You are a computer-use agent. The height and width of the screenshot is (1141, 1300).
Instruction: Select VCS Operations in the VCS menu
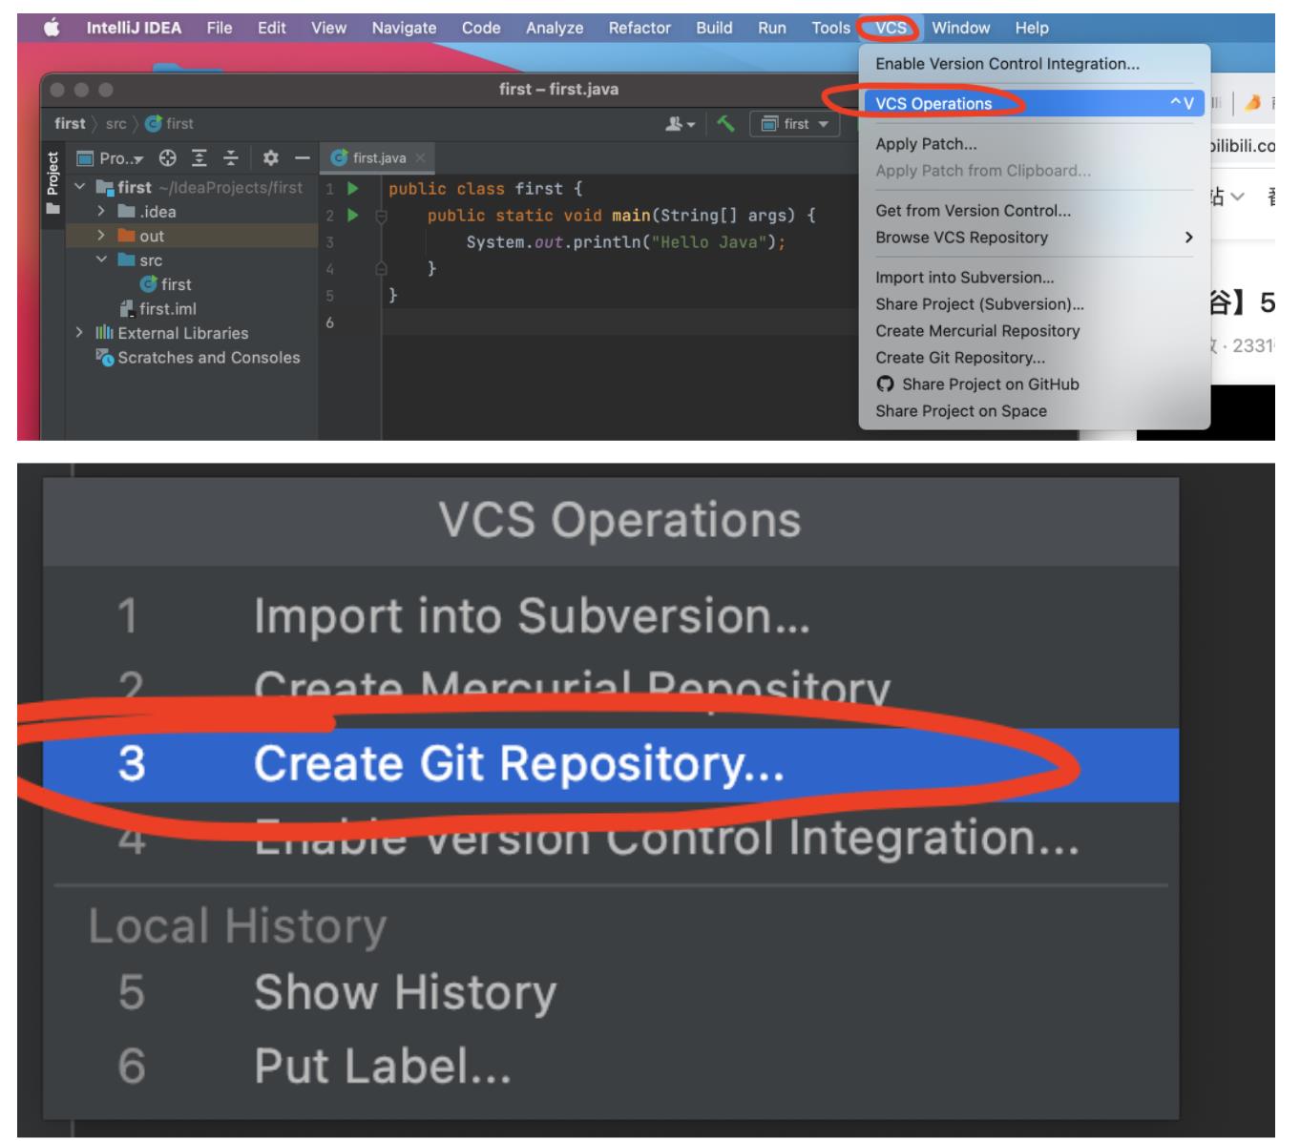(1033, 103)
